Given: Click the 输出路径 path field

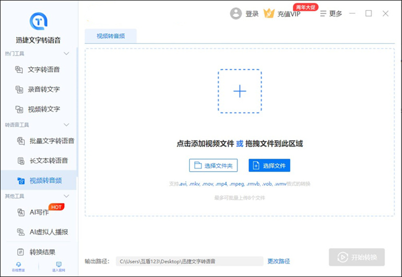Looking at the screenshot, I should (x=190, y=261).
